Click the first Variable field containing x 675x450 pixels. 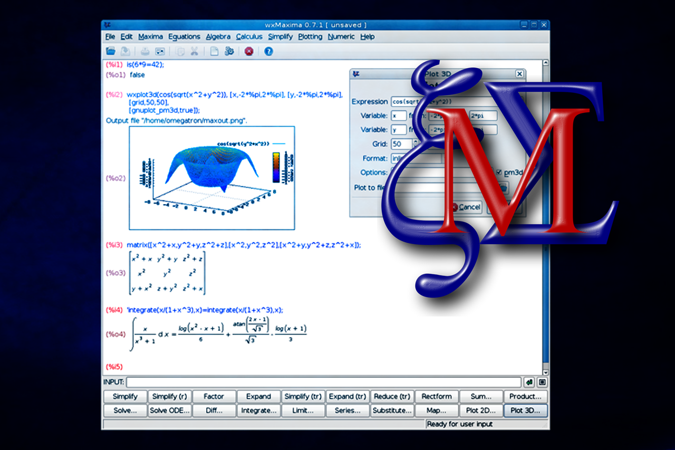(x=399, y=116)
